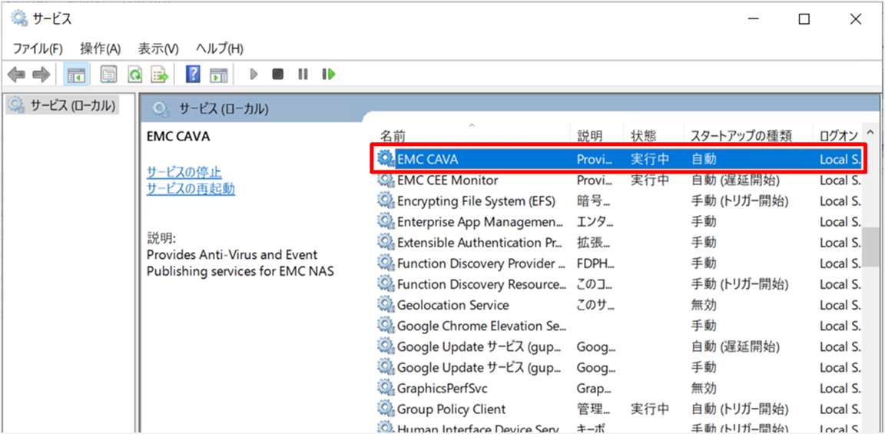Click the Start Service play icon
885x434 pixels.
click(254, 74)
